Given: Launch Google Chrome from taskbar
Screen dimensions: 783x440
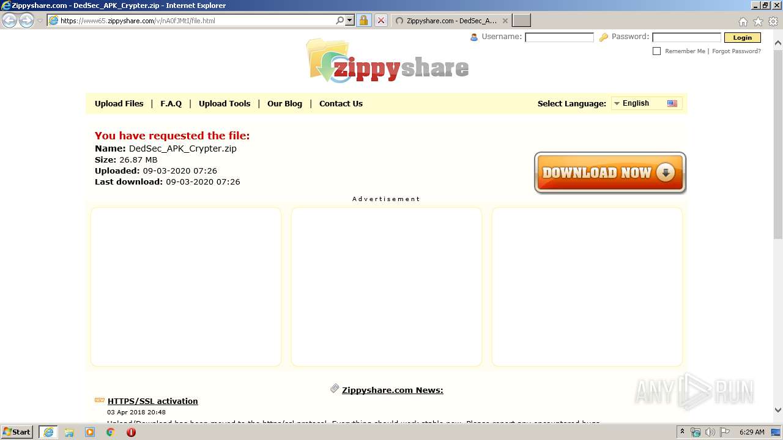Looking at the screenshot, I should point(111,432).
